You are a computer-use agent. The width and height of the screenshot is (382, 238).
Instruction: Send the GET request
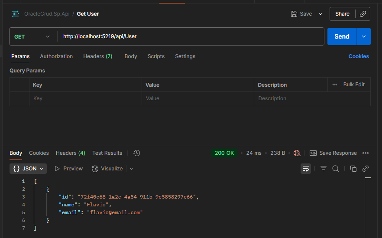[342, 37]
